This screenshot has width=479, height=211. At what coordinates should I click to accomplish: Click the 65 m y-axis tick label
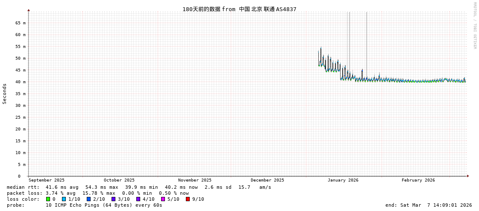[x=21, y=23]
